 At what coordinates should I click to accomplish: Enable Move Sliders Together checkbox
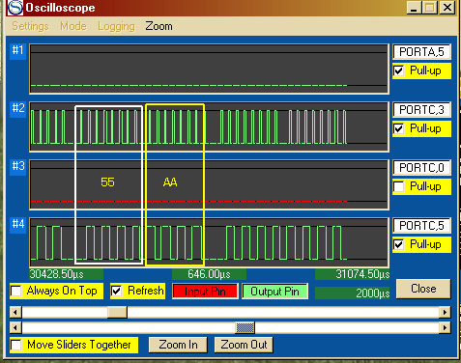[x=16, y=345]
